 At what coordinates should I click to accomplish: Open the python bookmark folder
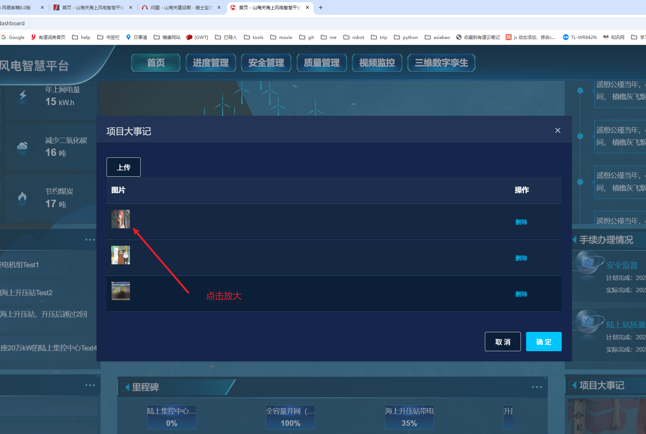click(x=406, y=37)
